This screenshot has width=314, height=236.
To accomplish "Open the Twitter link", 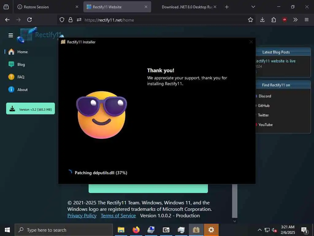I will (263, 115).
